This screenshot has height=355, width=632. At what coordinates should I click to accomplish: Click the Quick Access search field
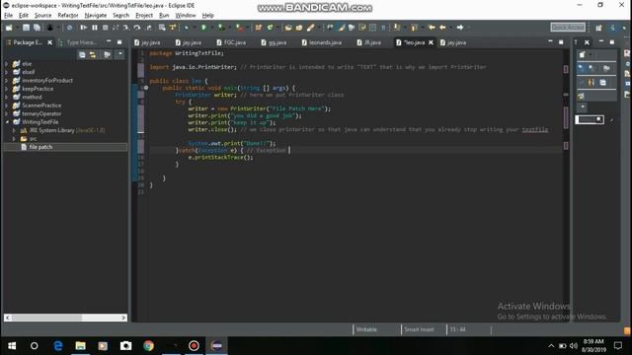(568, 28)
